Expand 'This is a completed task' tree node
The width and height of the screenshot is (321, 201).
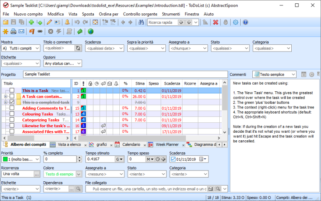6,102
